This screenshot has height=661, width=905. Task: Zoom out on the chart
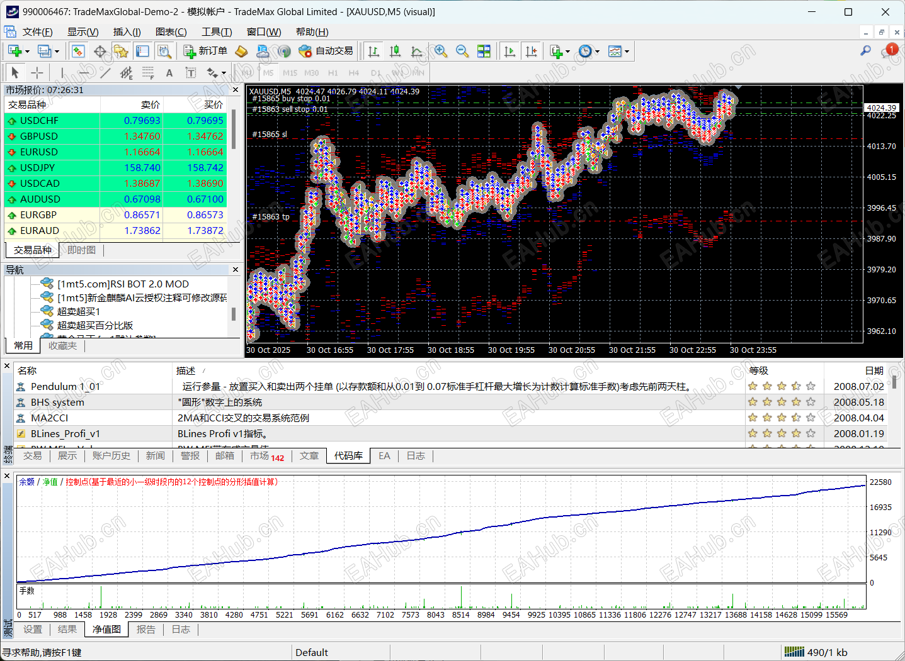click(462, 51)
